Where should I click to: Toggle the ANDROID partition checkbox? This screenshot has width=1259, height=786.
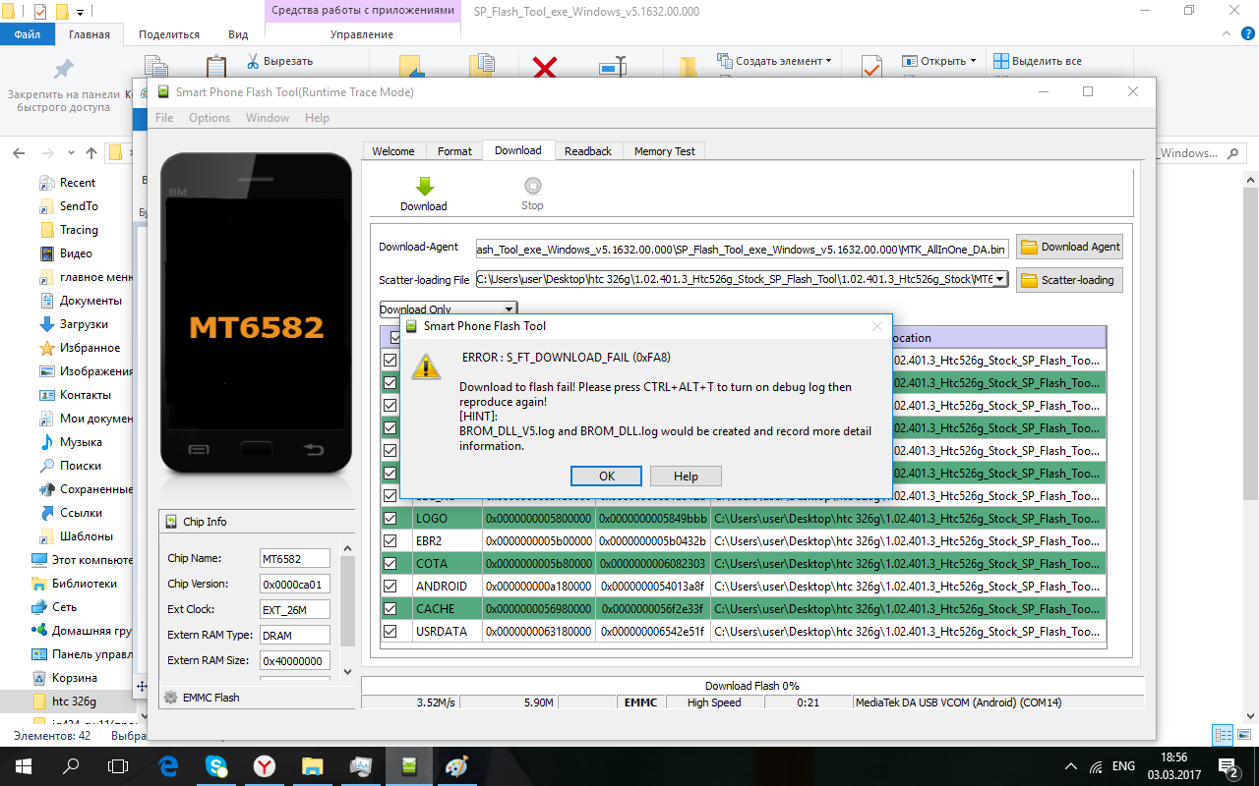390,586
